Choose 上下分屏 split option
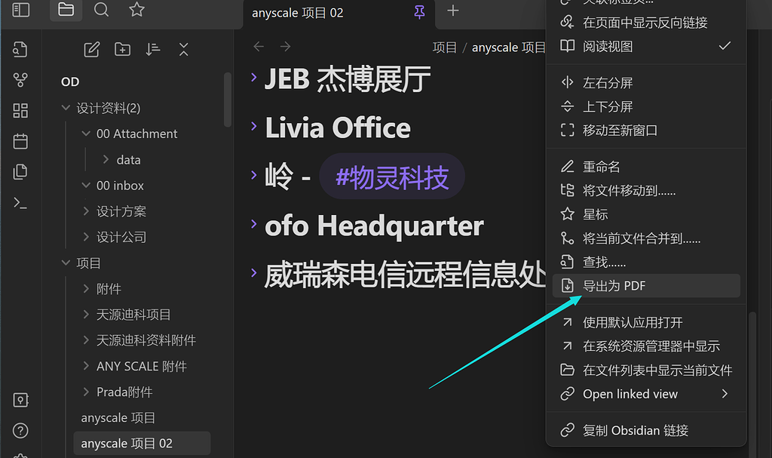 [646, 106]
